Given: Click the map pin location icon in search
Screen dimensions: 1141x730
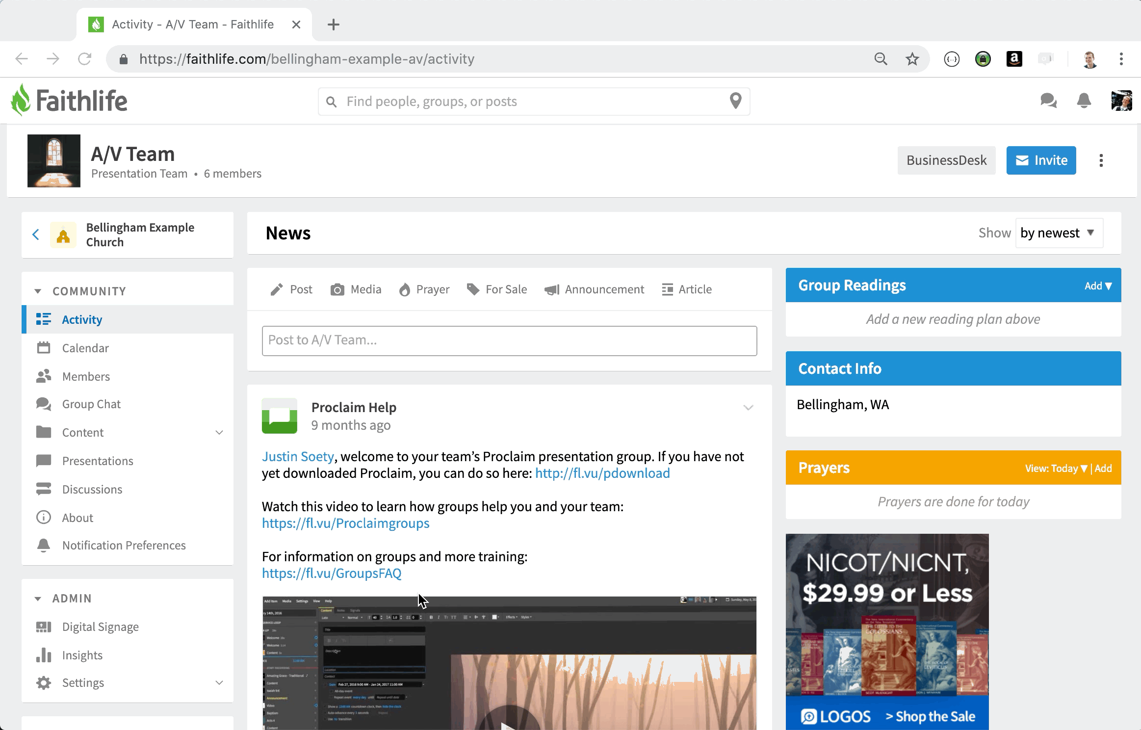Looking at the screenshot, I should 735,101.
